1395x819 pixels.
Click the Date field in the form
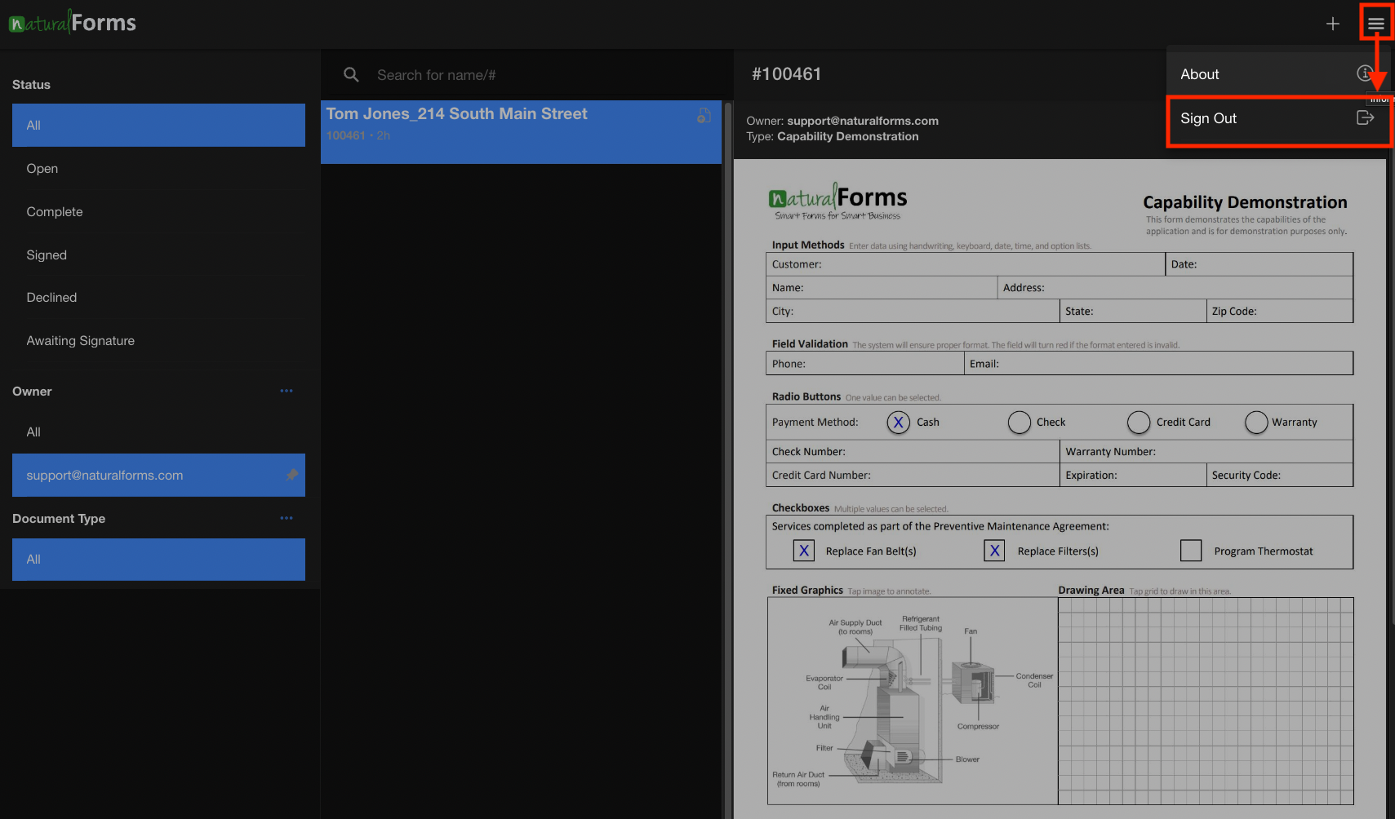click(x=1259, y=264)
